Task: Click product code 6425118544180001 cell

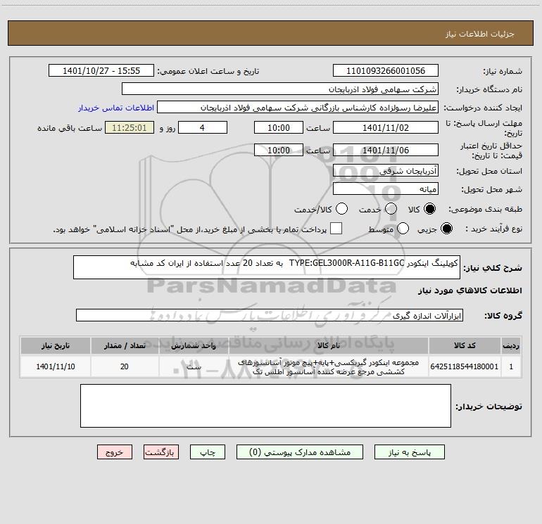Action: (x=465, y=366)
